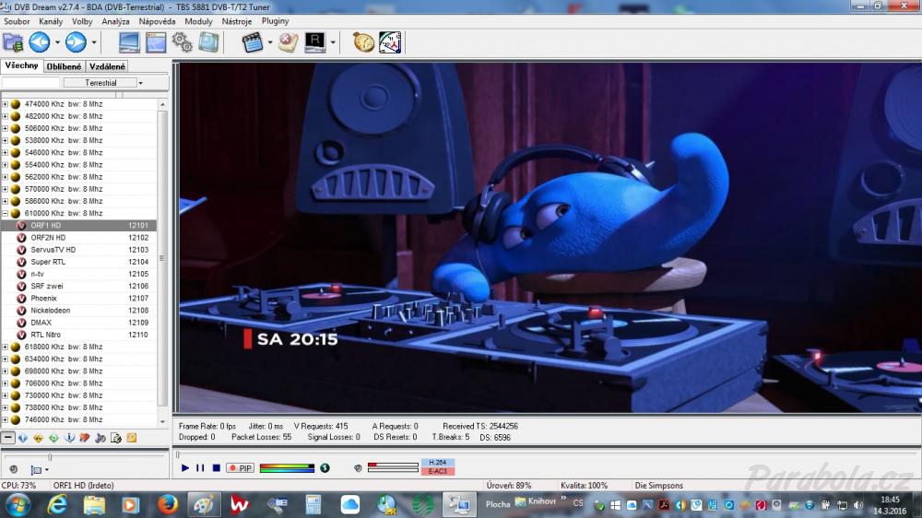Open dropdown arrow beside R recorder icon
The height and width of the screenshot is (518, 922).
333,42
